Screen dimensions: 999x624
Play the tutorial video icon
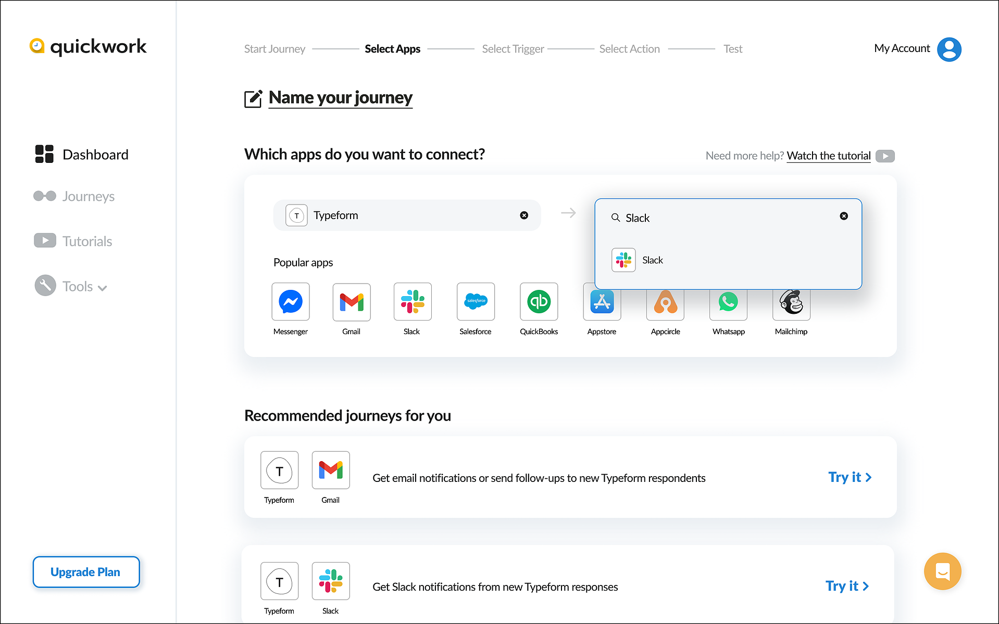[885, 156]
